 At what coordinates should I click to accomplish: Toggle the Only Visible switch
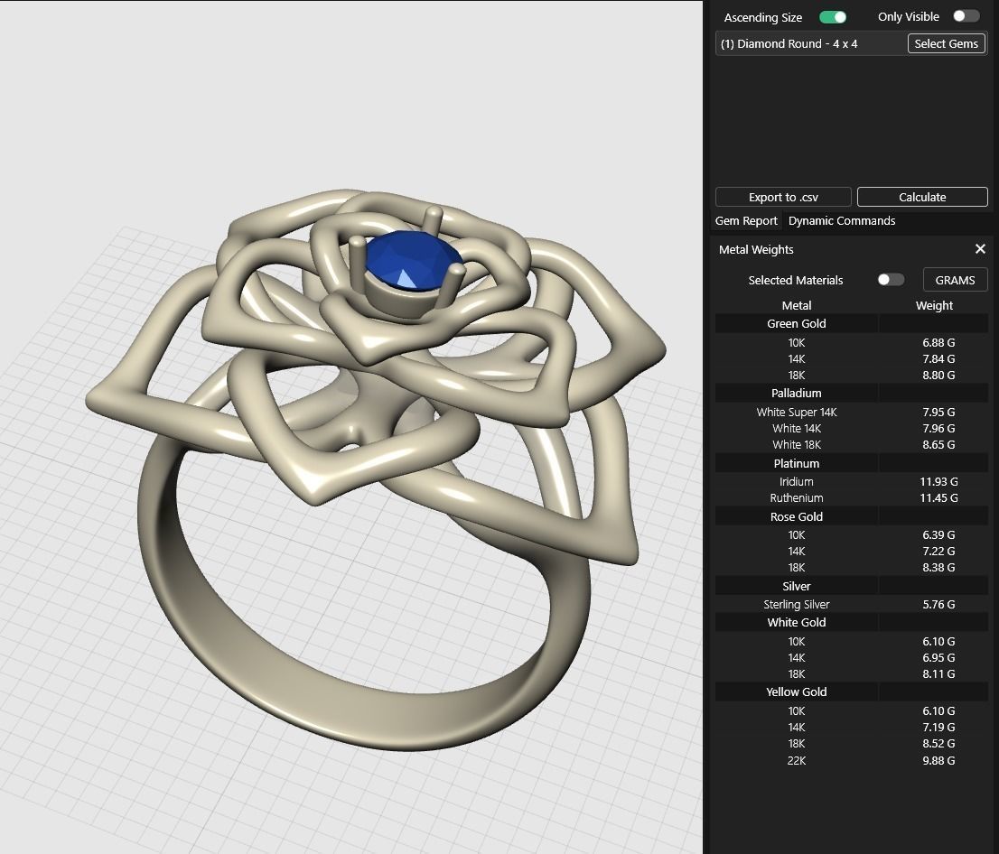(966, 16)
